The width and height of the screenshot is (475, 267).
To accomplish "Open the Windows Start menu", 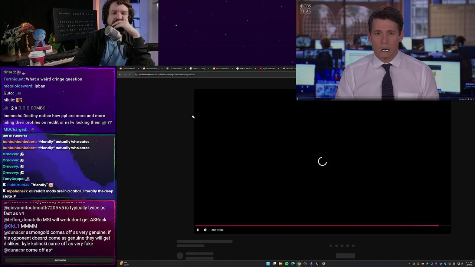I will pos(268,264).
